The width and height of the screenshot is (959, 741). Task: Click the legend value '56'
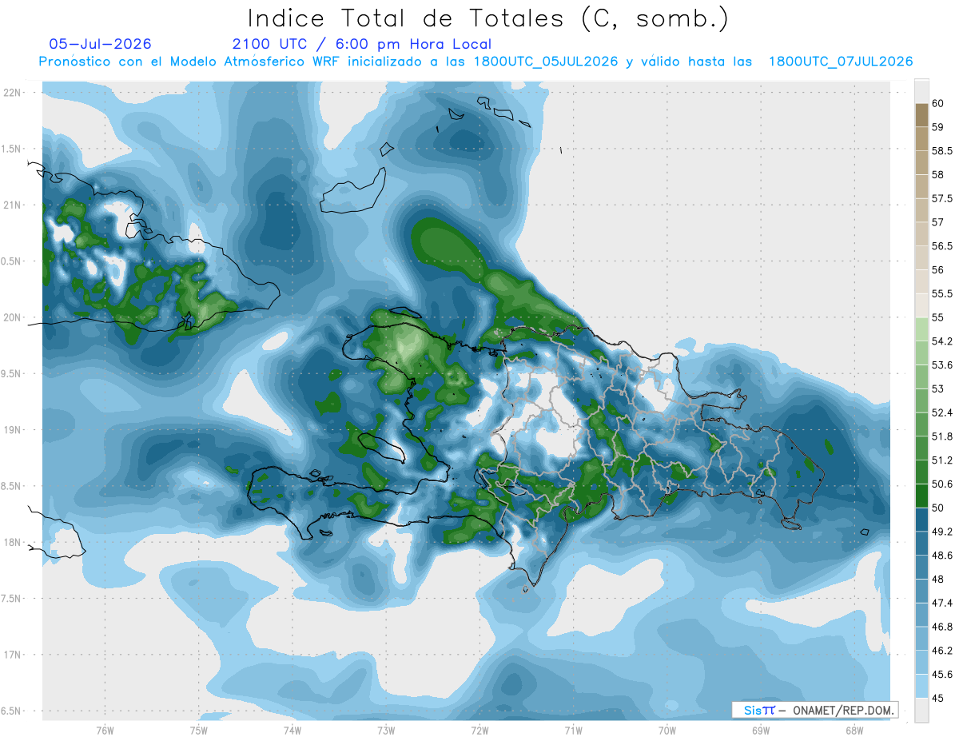click(938, 270)
